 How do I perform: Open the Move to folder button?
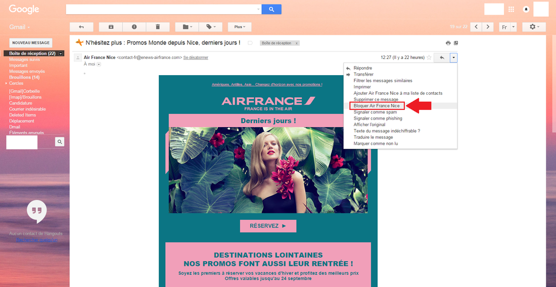pyautogui.click(x=187, y=27)
